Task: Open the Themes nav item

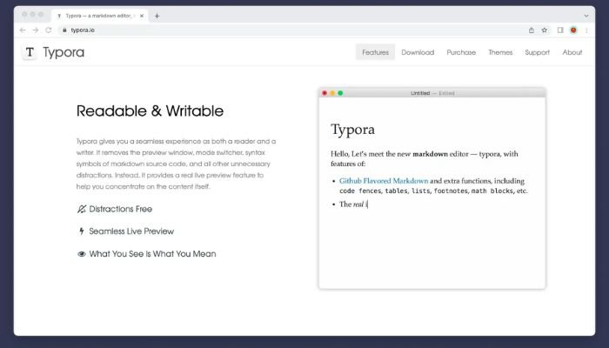Action: [x=500, y=52]
